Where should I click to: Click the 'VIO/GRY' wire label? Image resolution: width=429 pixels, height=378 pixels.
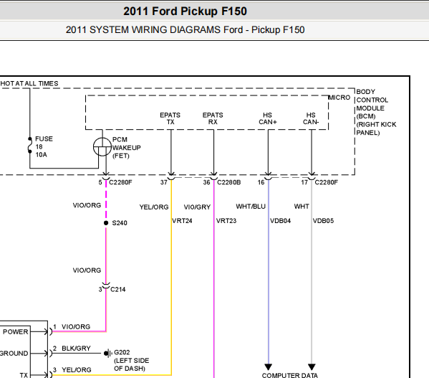[x=197, y=207]
